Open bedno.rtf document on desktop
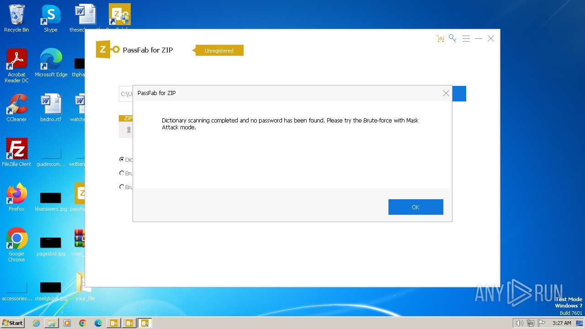The image size is (585, 329). pos(51,108)
